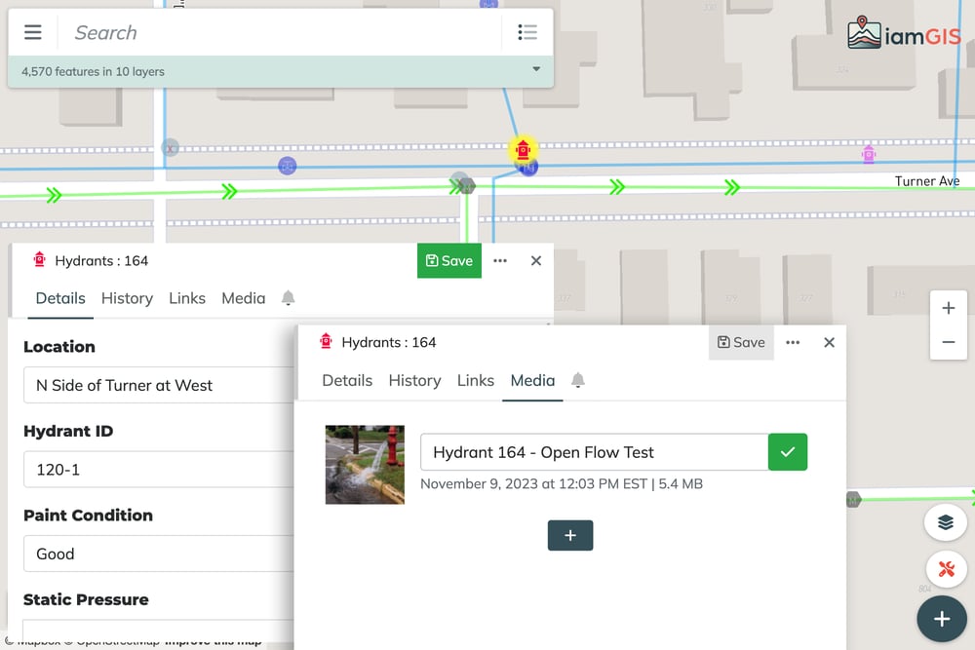Click the Hydrant ID input field
This screenshot has height=650, width=975.
coord(158,469)
